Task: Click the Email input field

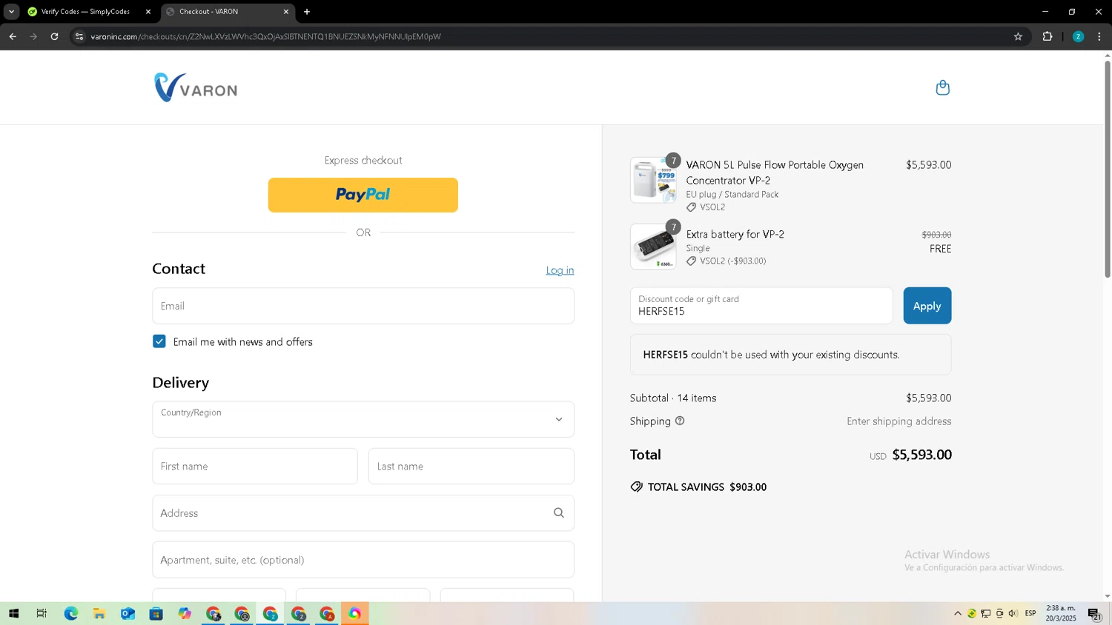Action: pos(363,306)
